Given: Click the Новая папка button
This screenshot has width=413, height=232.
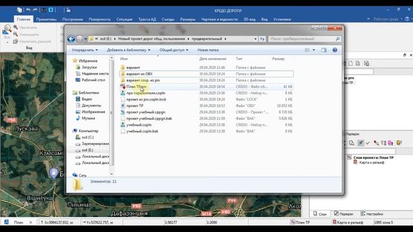Looking at the screenshot, I should pyautogui.click(x=208, y=50).
